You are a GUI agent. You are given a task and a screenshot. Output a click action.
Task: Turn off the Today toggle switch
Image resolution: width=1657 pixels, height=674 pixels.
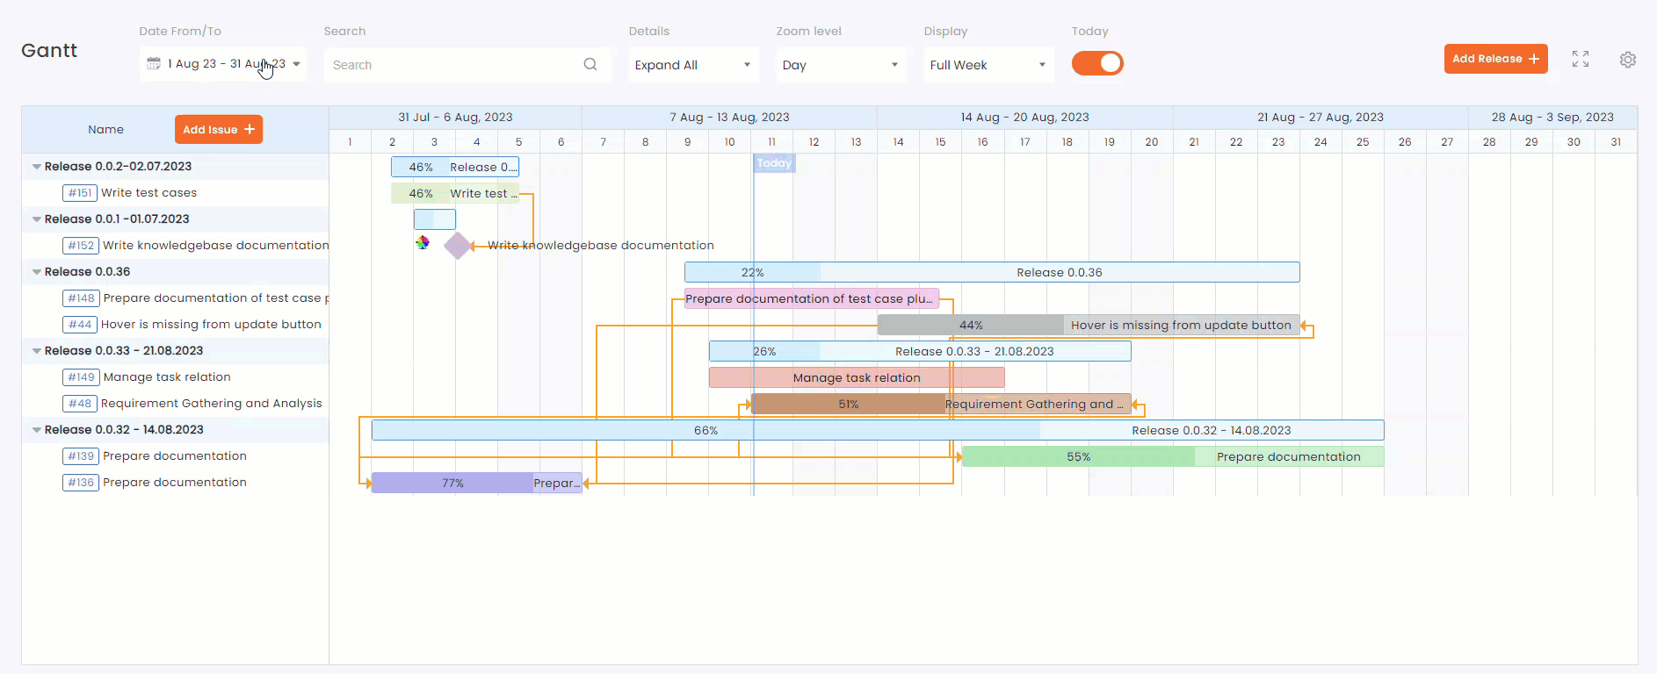click(x=1097, y=63)
